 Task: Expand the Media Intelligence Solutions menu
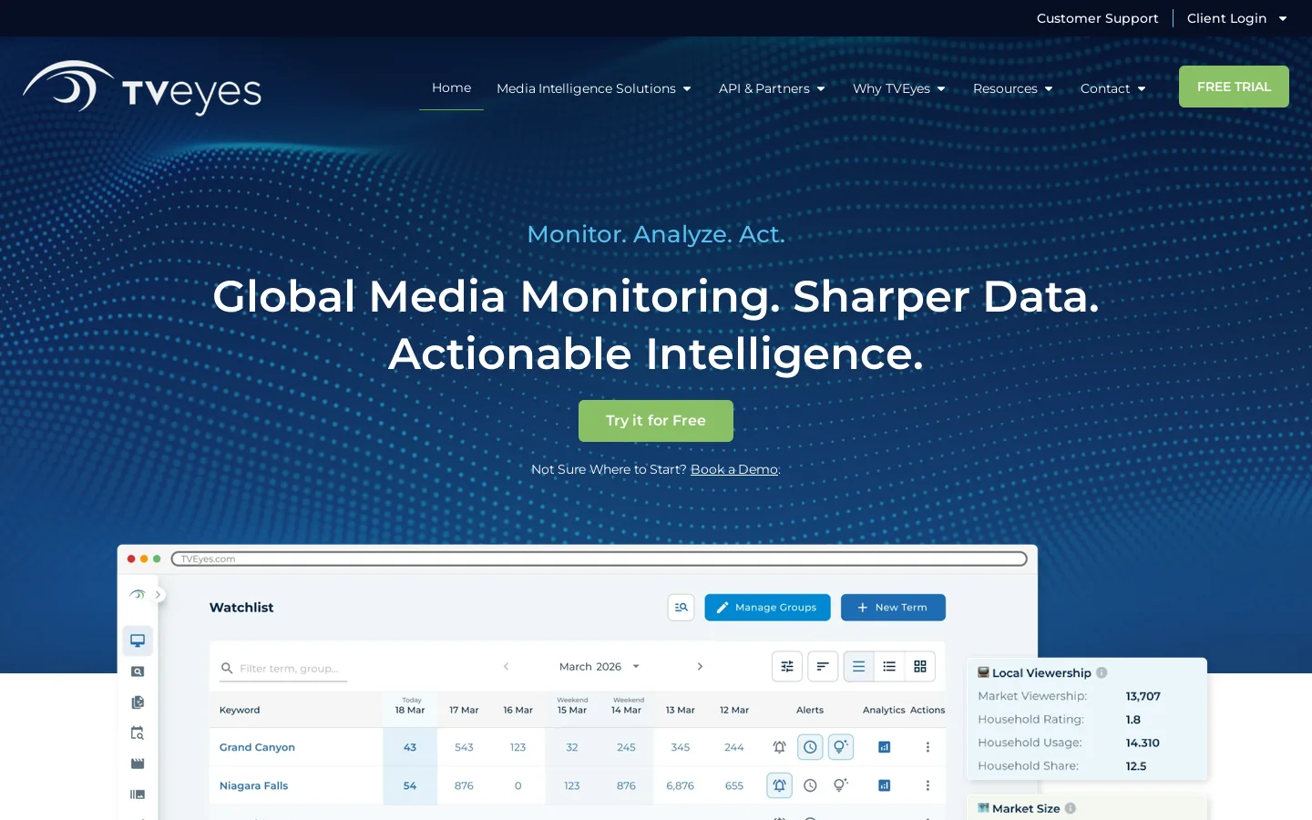tap(594, 88)
